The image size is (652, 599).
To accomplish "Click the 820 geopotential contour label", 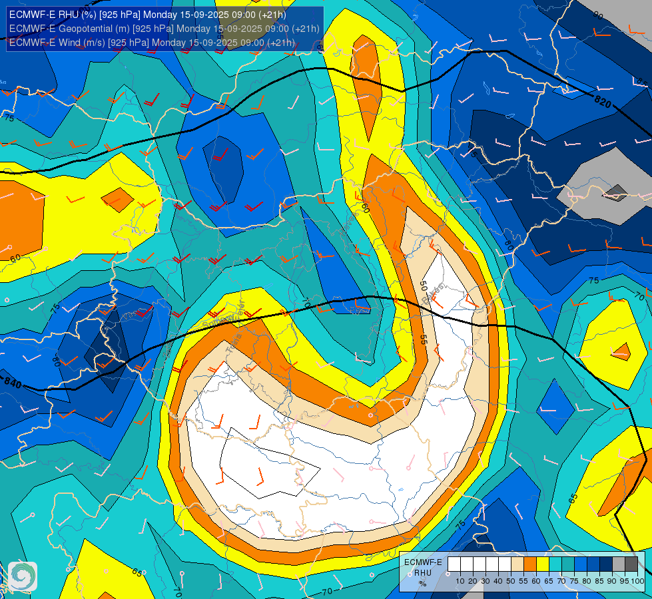I will pyautogui.click(x=603, y=101).
